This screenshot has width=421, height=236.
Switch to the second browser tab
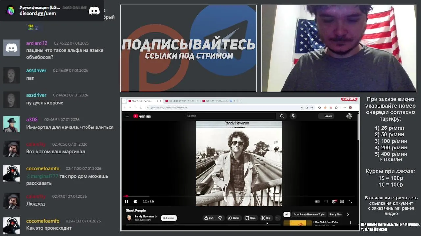click(x=182, y=101)
